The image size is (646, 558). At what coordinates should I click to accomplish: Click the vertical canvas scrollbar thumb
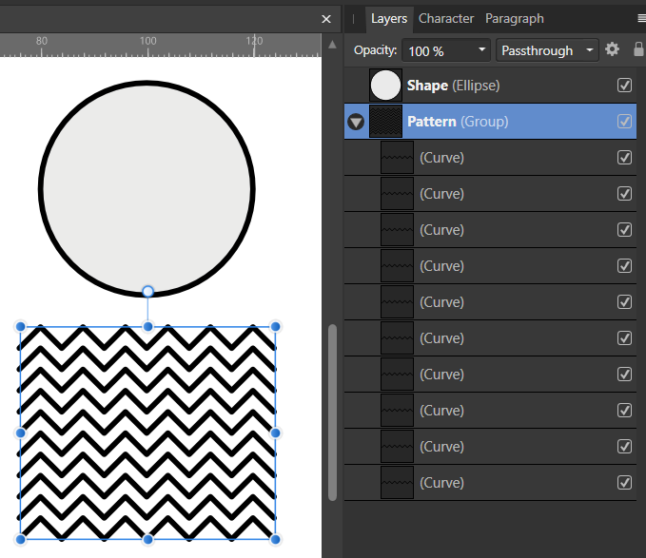(332, 411)
